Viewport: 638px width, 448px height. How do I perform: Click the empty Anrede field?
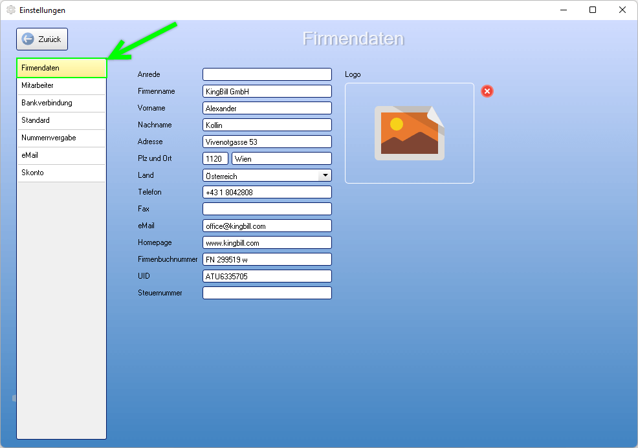coord(267,74)
